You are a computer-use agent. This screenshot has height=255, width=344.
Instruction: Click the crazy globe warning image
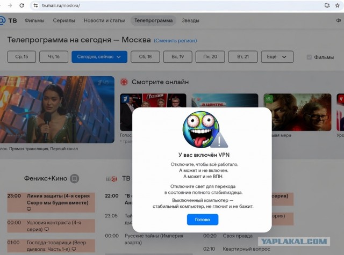click(x=204, y=129)
